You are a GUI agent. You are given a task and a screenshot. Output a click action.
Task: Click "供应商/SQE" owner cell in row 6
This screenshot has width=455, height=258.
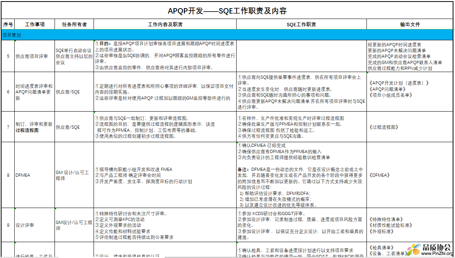(74, 92)
